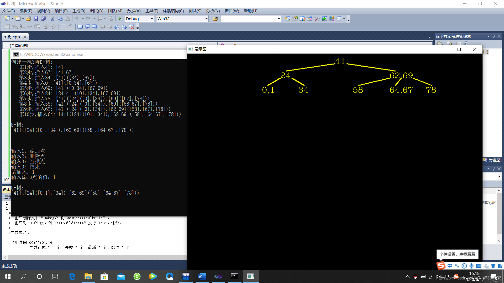This screenshot has height=283, width=504.
Task: Open the 文件(F) menu
Action: tap(9, 11)
